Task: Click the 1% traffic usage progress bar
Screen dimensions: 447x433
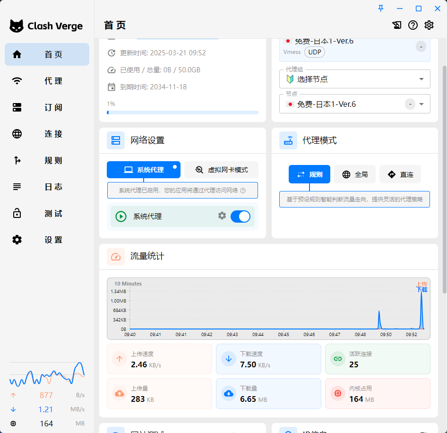Action: click(182, 113)
